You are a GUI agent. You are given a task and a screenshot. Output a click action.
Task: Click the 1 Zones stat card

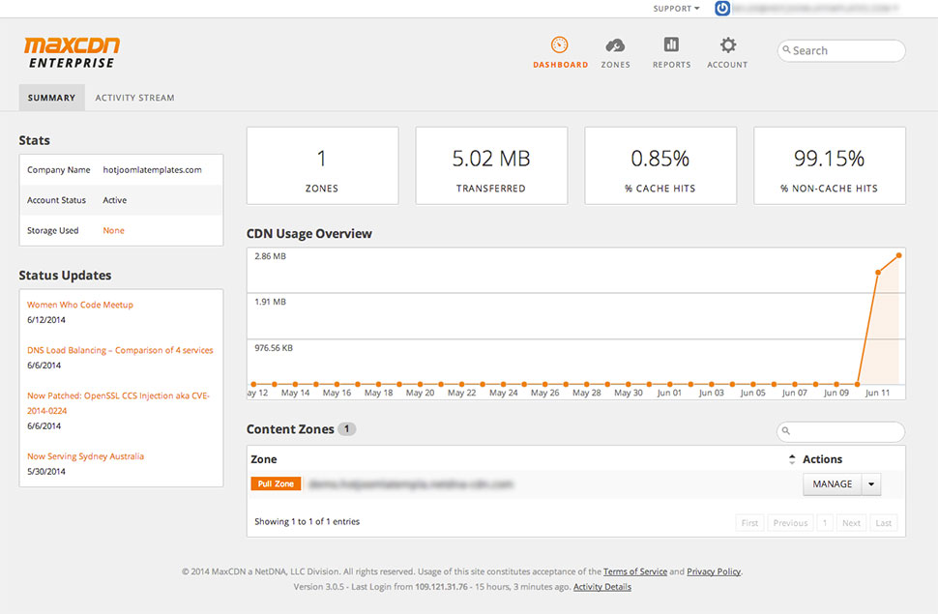point(322,165)
